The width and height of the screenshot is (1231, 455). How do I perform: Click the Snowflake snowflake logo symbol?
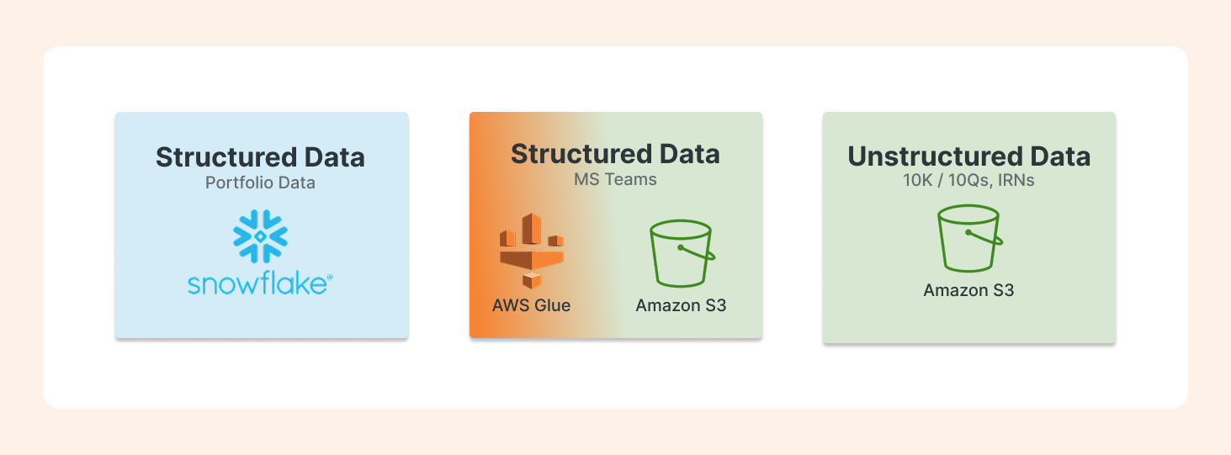pos(260,237)
